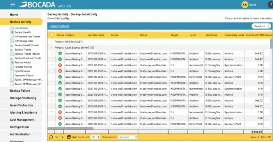The width and height of the screenshot is (273, 142).
Task: Click success status icon on 15:4 Differential row
Action: click(60, 77)
